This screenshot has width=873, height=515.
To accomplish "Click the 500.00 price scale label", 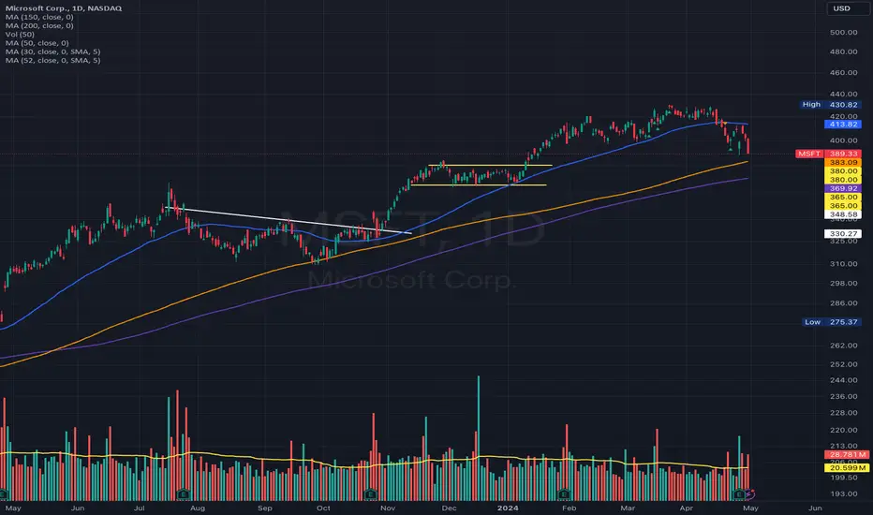I will [843, 32].
